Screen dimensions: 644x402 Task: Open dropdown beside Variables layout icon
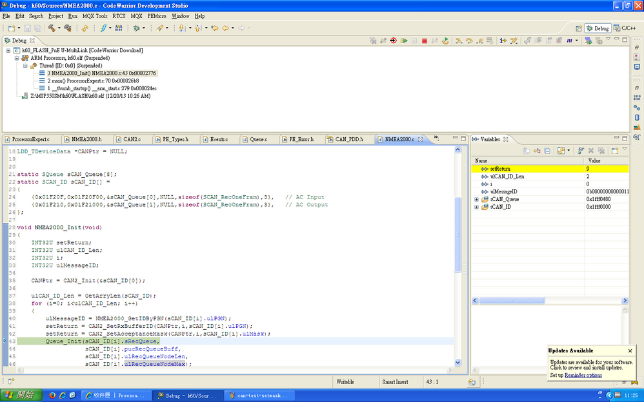point(569,151)
